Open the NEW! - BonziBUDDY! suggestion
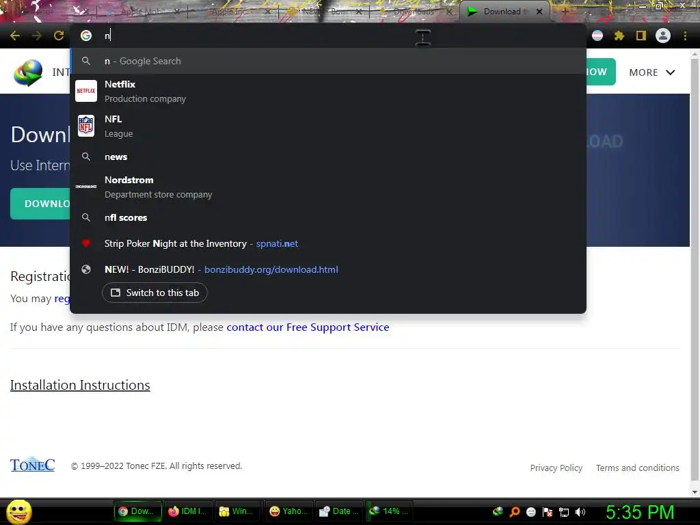The image size is (700, 525). coord(328,269)
